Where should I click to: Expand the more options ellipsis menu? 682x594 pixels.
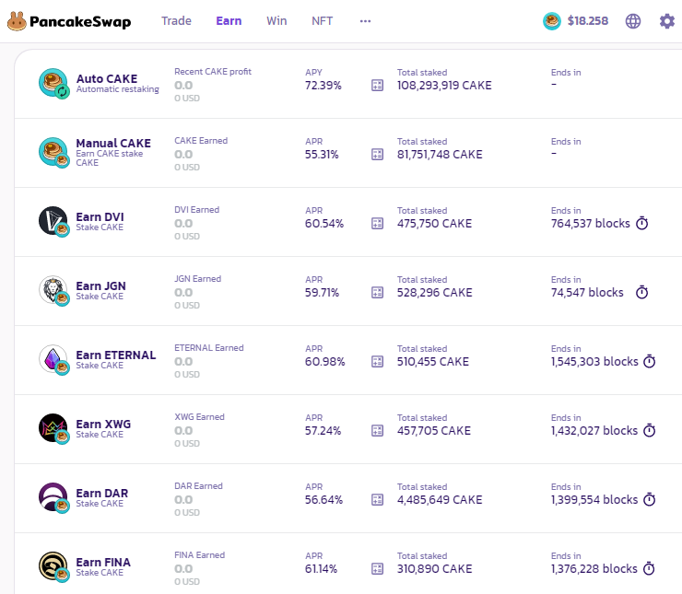(366, 20)
